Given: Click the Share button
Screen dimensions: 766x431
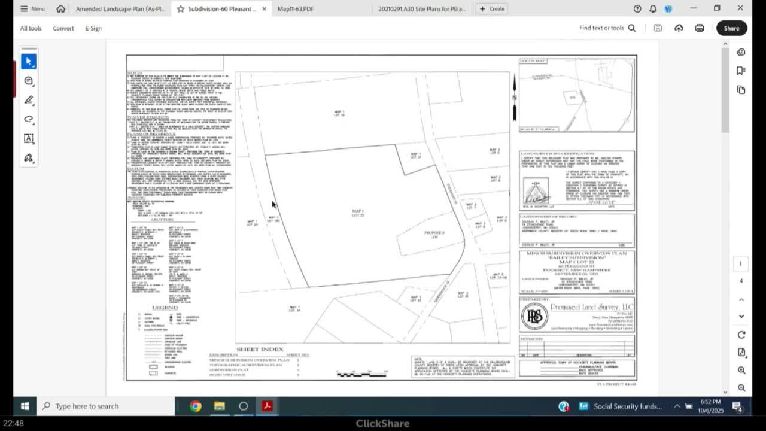Looking at the screenshot, I should (x=731, y=28).
